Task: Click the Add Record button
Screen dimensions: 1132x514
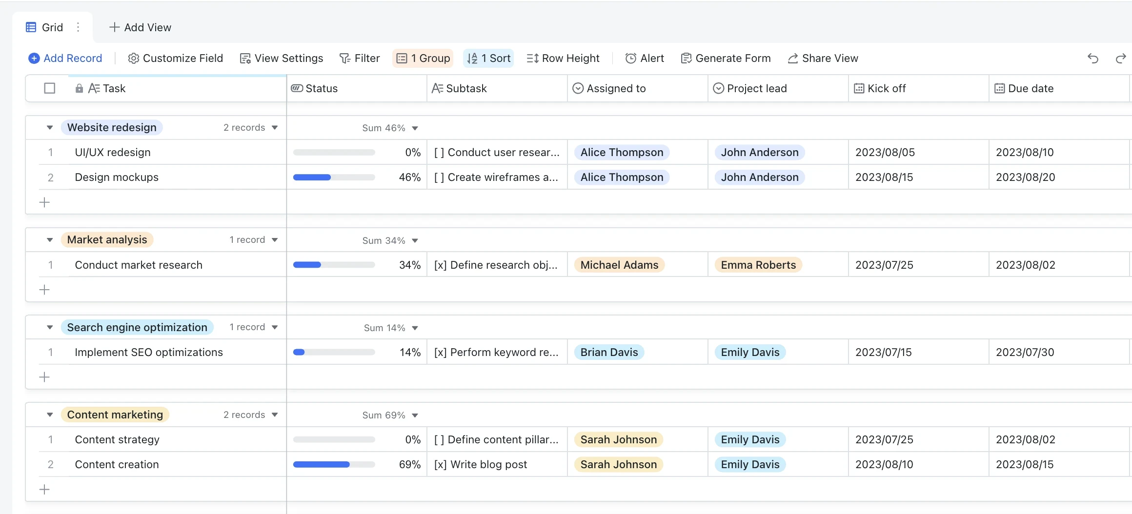Action: point(65,59)
